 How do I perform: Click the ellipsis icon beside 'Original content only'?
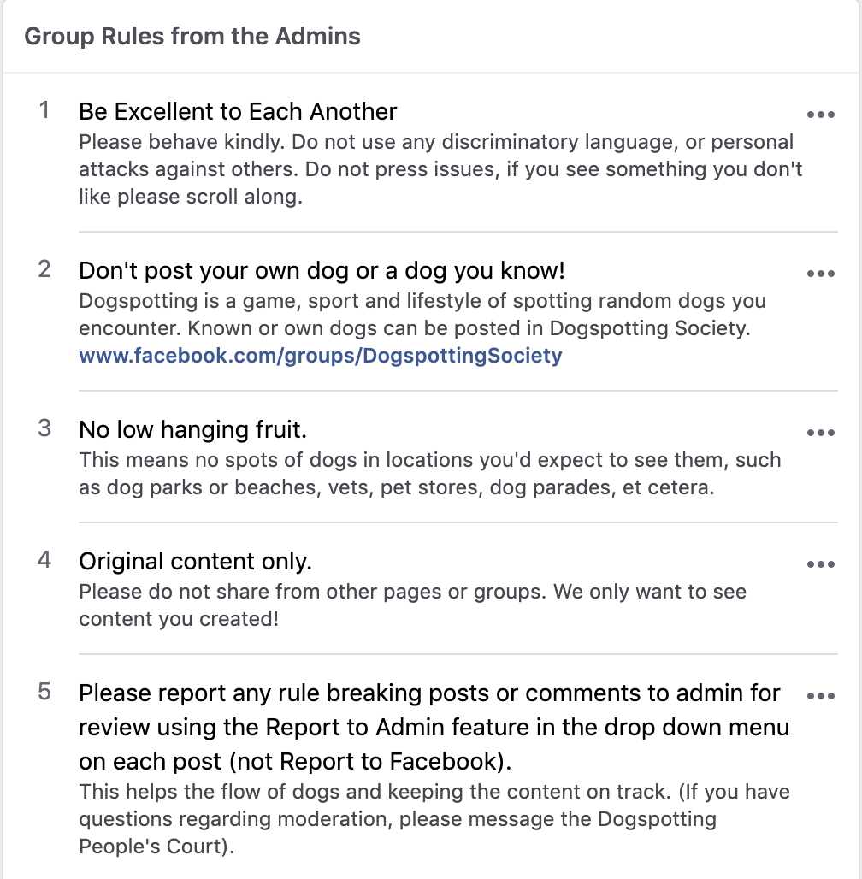(x=821, y=563)
